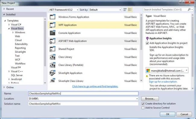Select 'Shared Project' template name
The image size is (196, 119).
pyautogui.click(x=66, y=49)
